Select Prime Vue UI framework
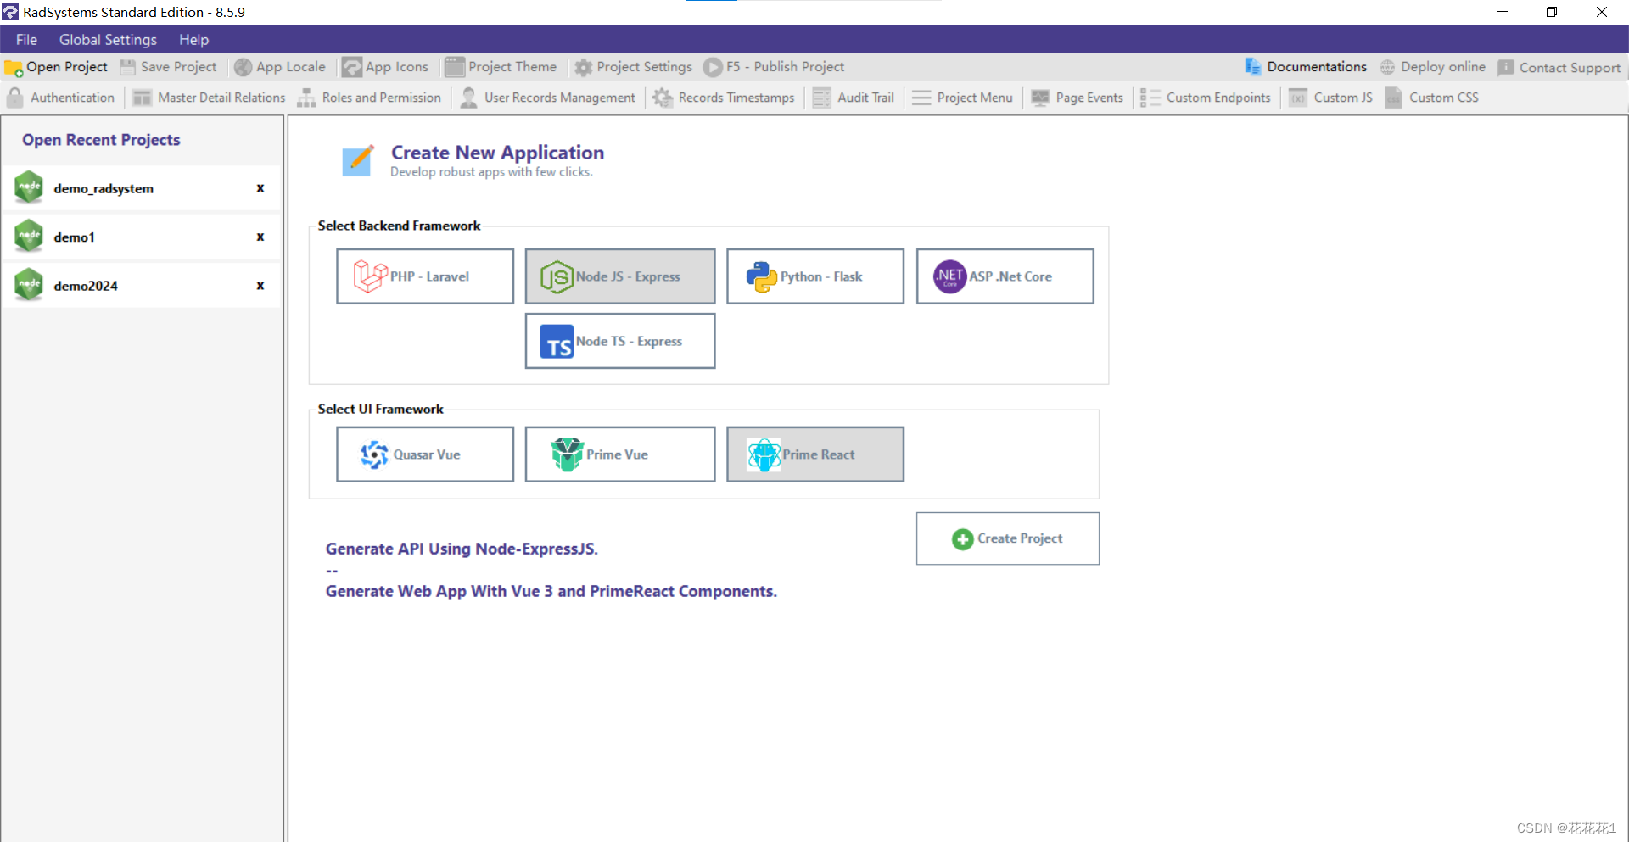1629x842 pixels. [620, 454]
